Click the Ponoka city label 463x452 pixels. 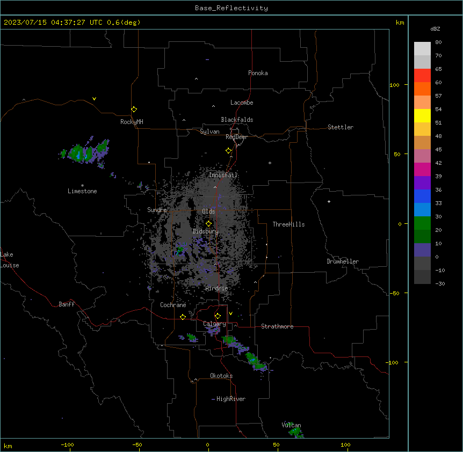258,73
